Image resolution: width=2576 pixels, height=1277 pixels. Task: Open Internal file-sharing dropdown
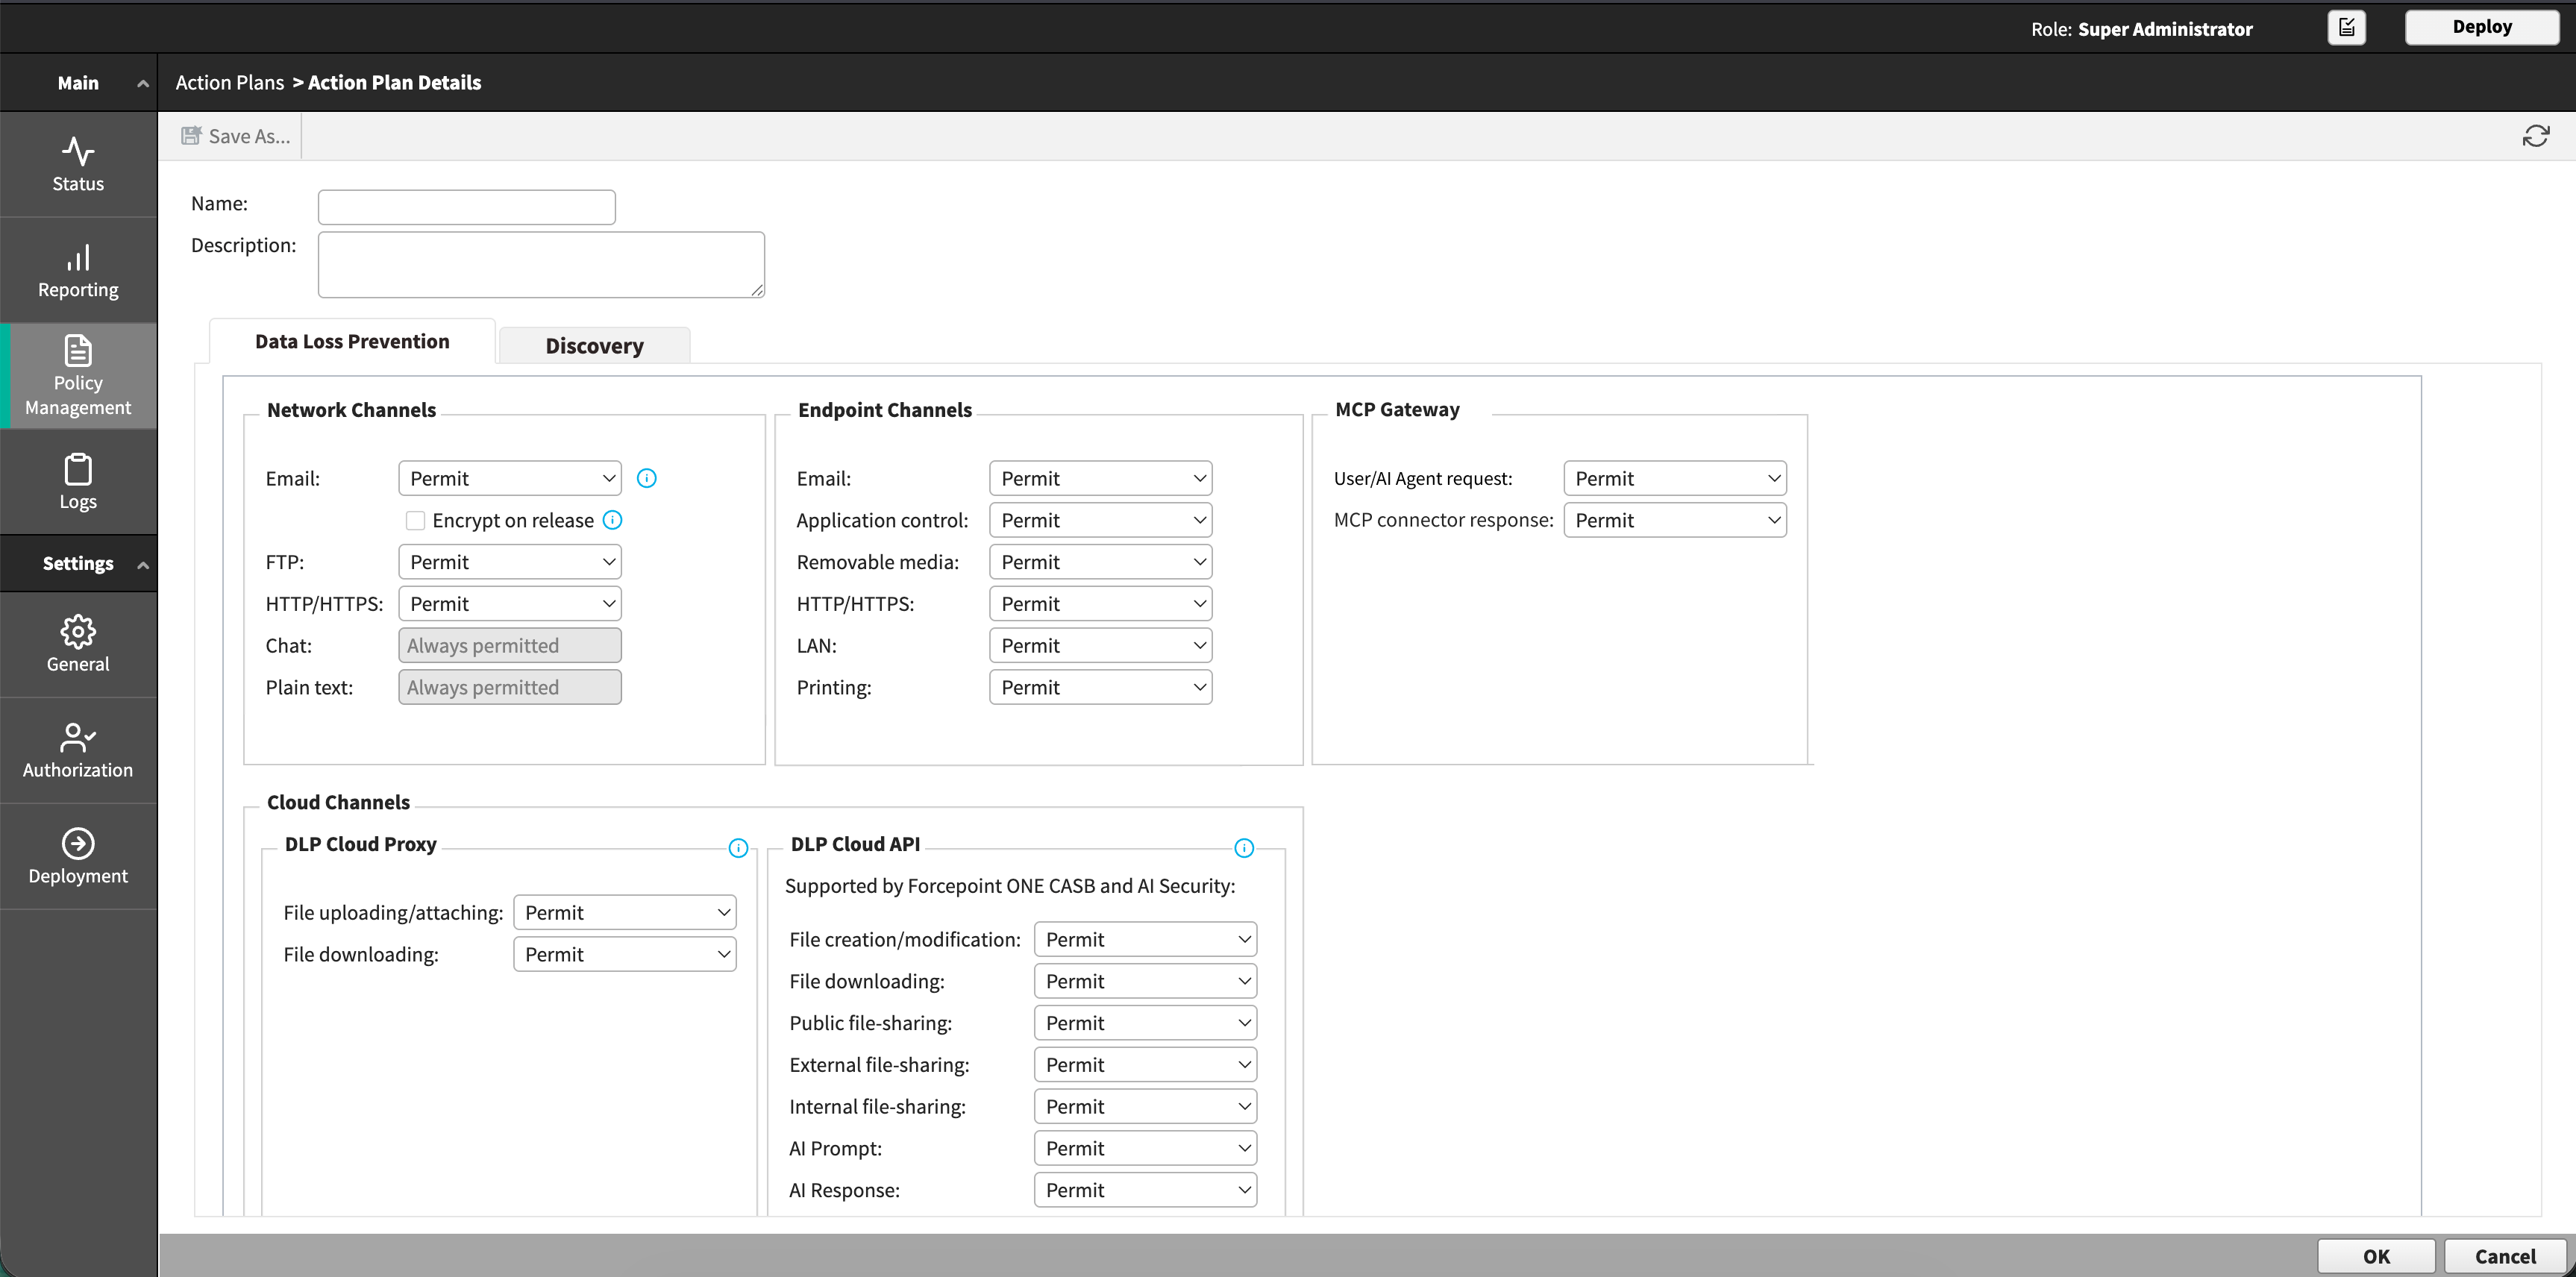(1146, 1107)
